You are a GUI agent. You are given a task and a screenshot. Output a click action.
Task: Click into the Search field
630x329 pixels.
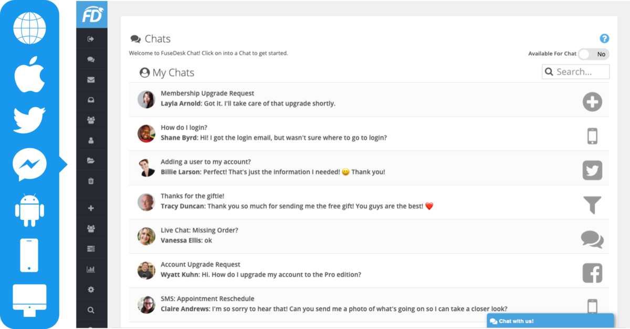coord(575,71)
